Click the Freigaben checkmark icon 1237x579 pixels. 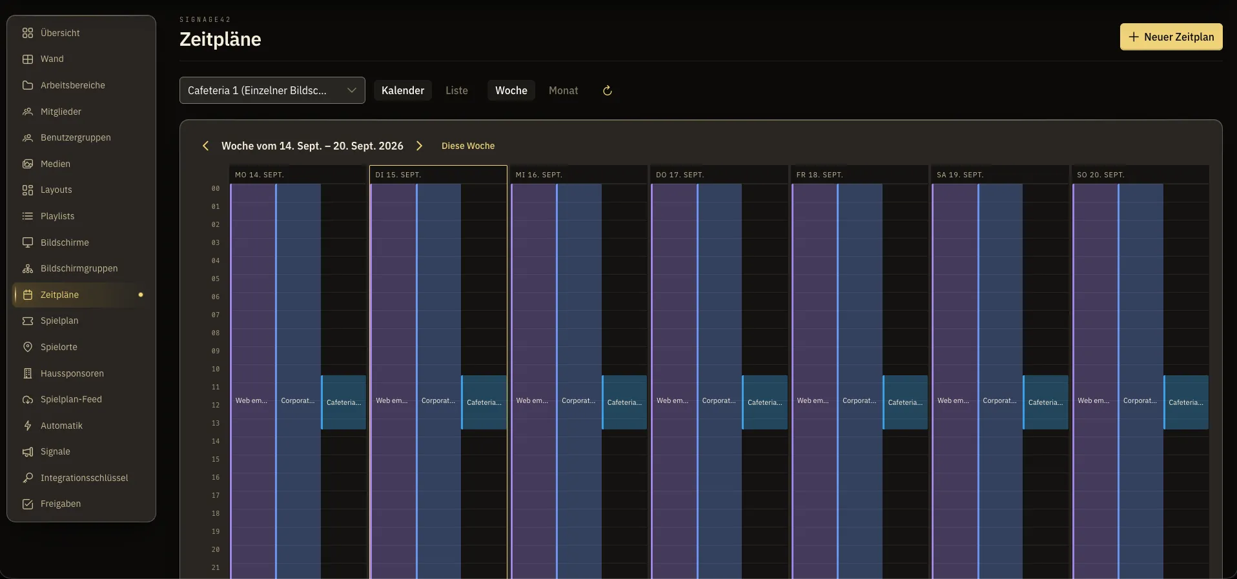(28, 504)
